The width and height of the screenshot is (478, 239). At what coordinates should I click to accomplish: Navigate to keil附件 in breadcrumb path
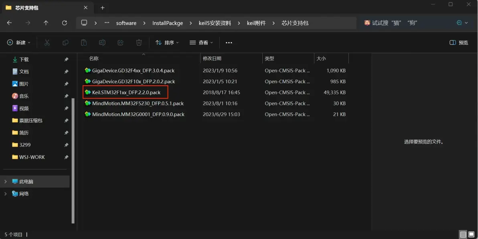pyautogui.click(x=256, y=23)
